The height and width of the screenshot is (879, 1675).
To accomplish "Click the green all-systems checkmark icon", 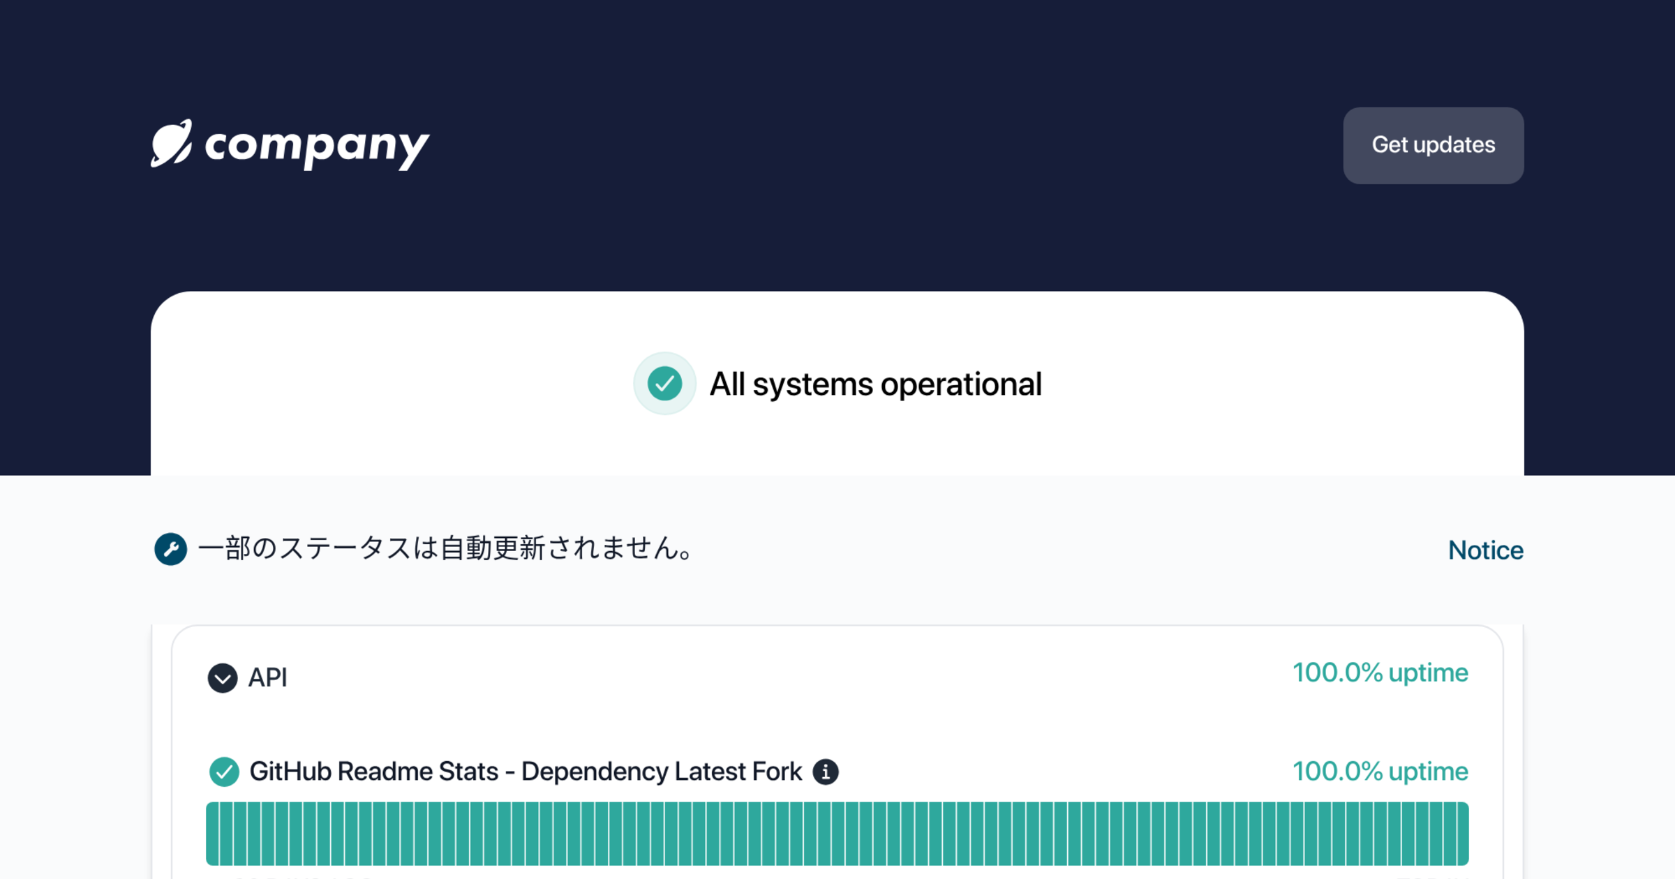I will click(664, 384).
